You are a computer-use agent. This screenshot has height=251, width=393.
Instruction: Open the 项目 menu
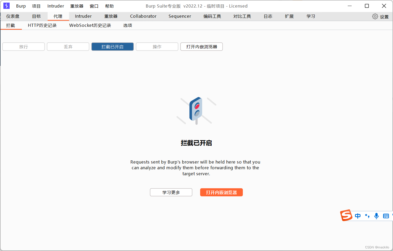(x=36, y=6)
